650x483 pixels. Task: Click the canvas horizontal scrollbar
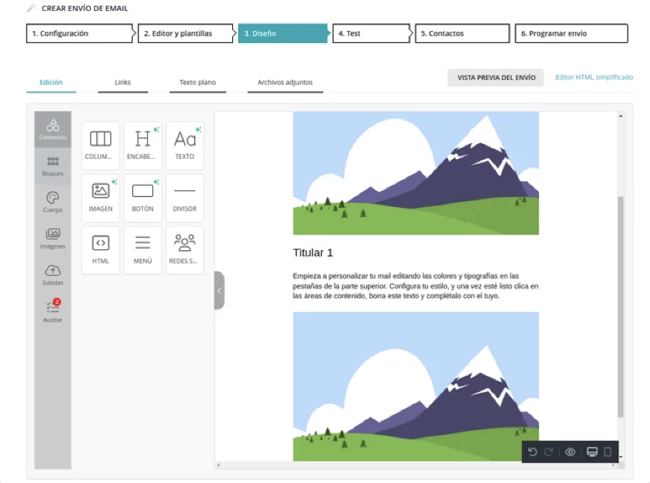point(416,465)
